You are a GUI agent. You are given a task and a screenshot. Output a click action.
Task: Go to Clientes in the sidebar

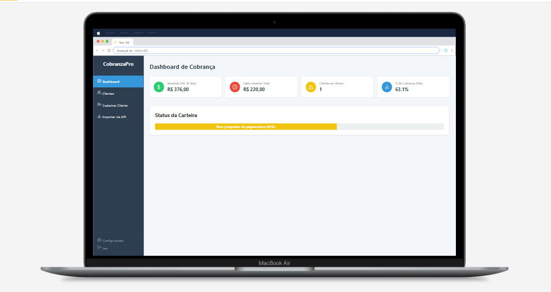point(108,94)
